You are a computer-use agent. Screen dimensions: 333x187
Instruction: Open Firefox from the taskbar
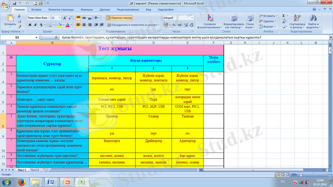pyautogui.click(x=20, y=182)
